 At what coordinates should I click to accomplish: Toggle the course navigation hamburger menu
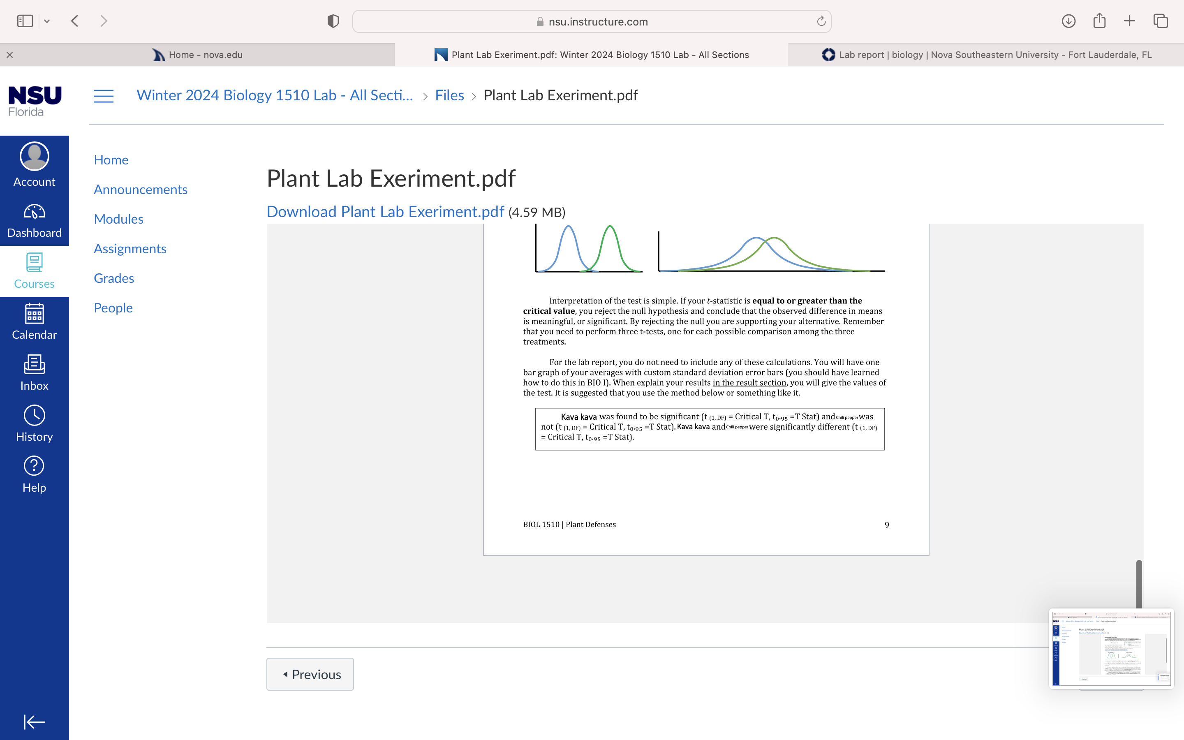[x=103, y=95]
